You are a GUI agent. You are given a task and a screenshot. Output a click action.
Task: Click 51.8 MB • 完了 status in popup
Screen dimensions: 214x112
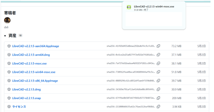(141, 10)
